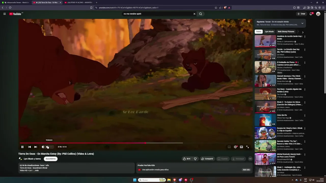Select the Lyrx Music filter chip

coord(269,32)
